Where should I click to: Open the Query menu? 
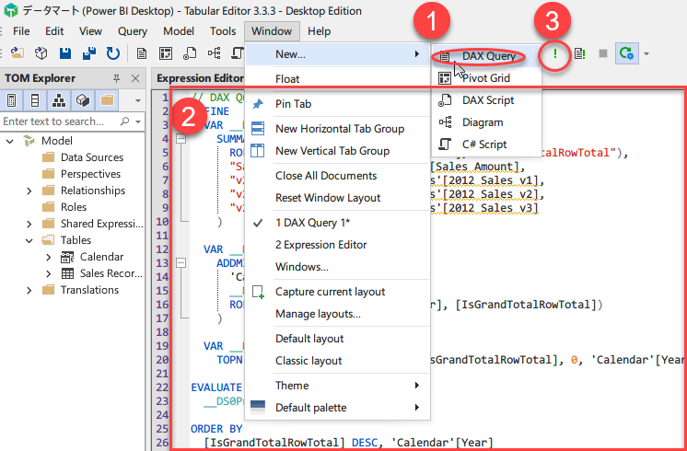pos(133,31)
